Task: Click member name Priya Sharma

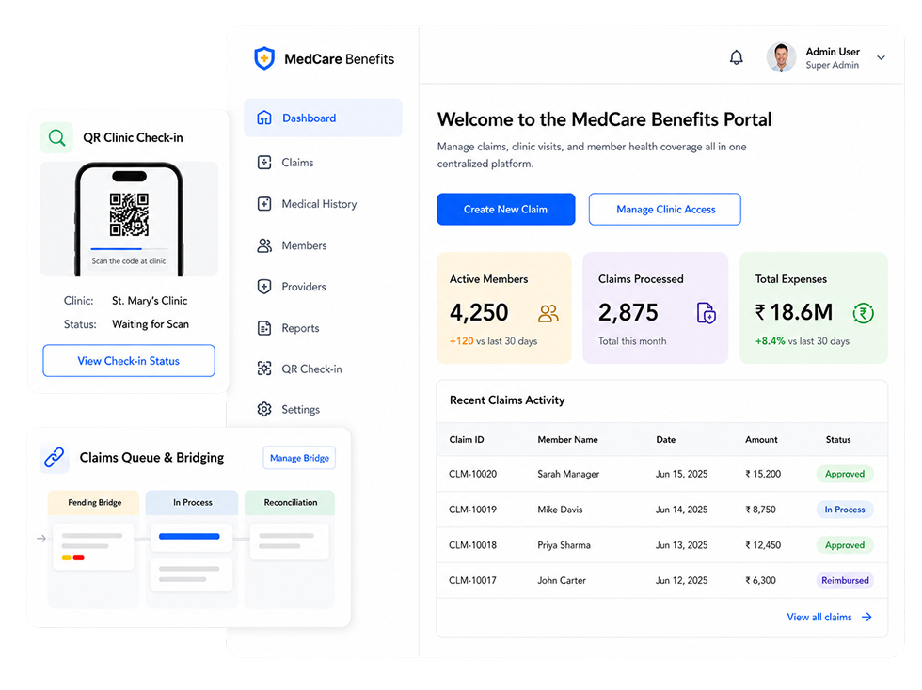Action: click(564, 545)
